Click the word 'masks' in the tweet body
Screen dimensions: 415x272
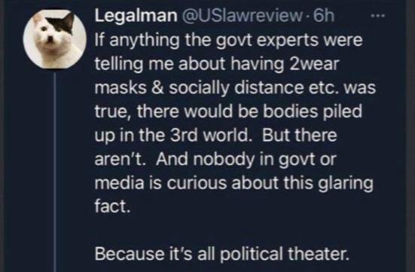click(x=121, y=87)
